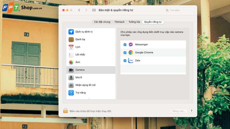Click the Trợ năng accessibility icon
The image size is (230, 129).
tap(71, 93)
